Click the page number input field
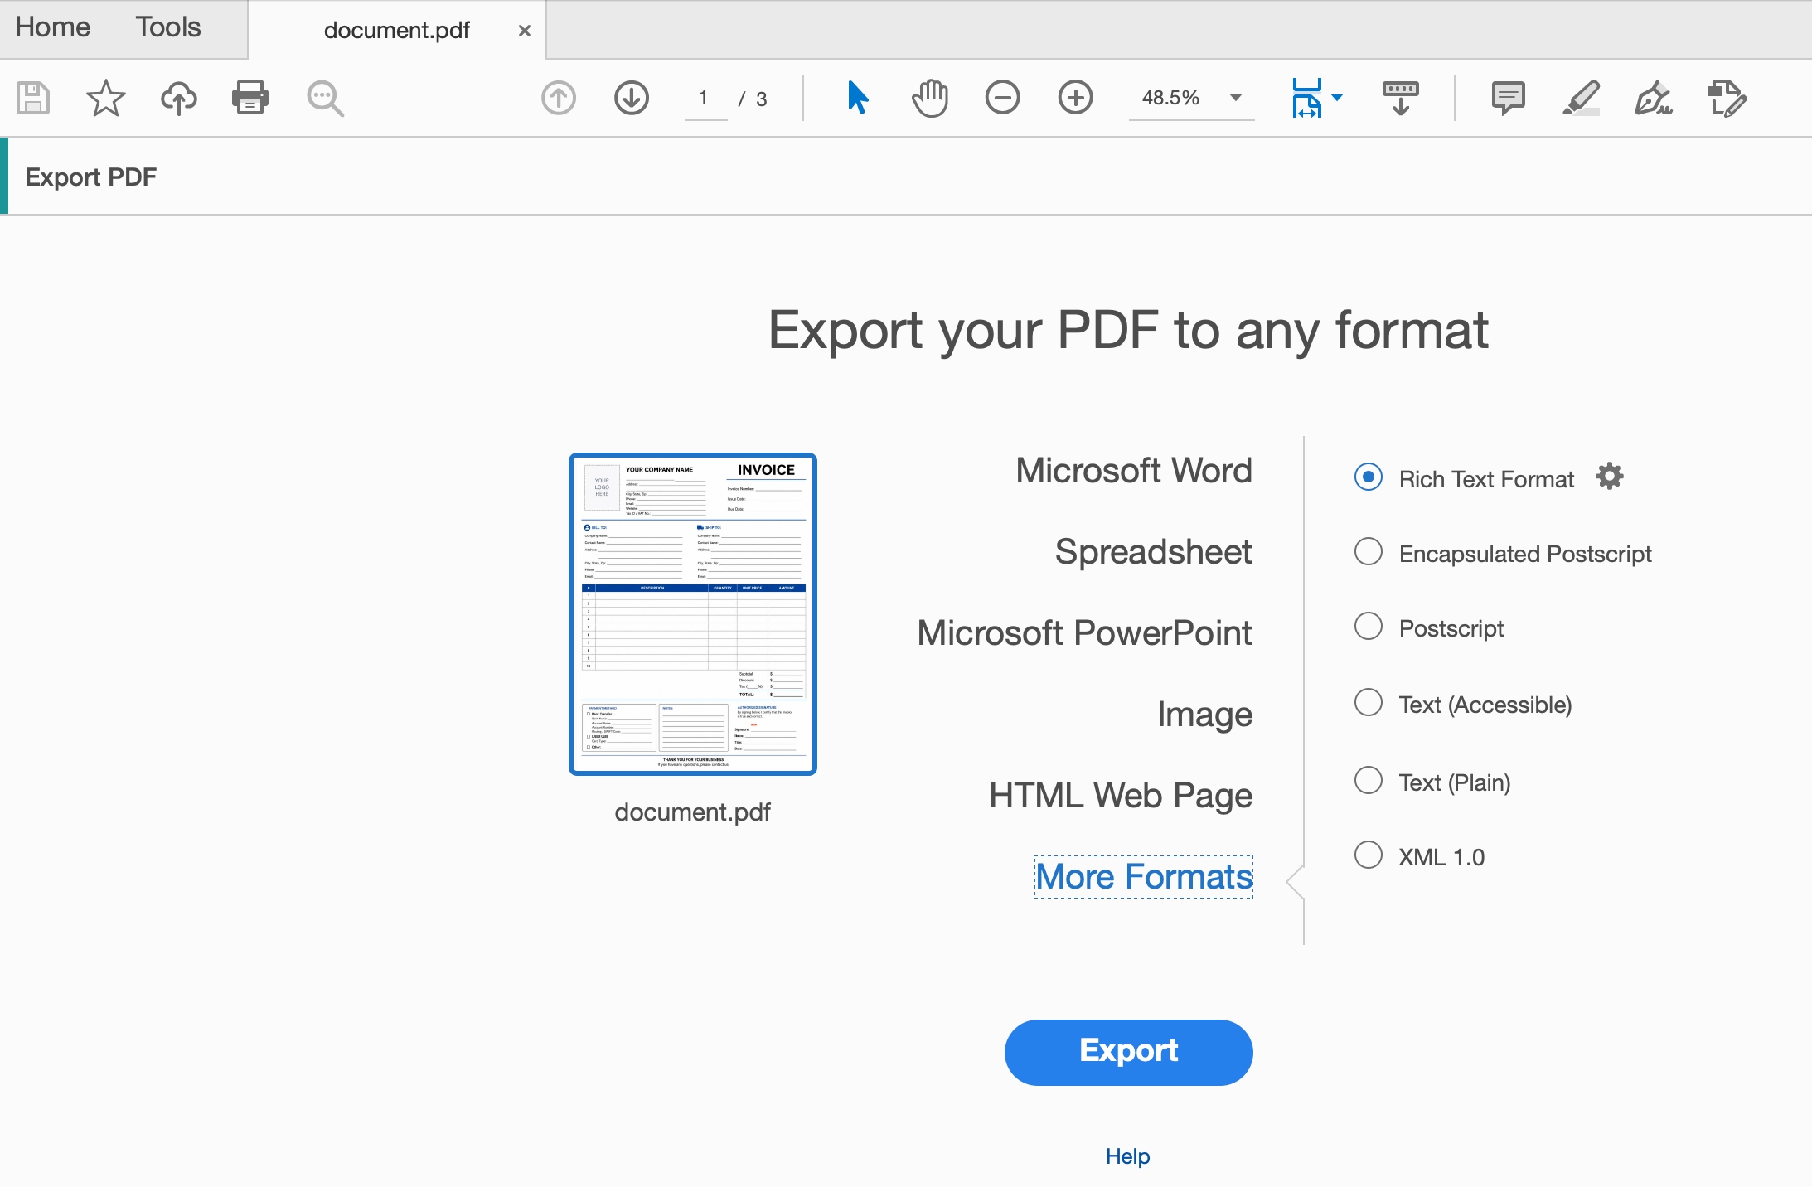 click(x=705, y=99)
